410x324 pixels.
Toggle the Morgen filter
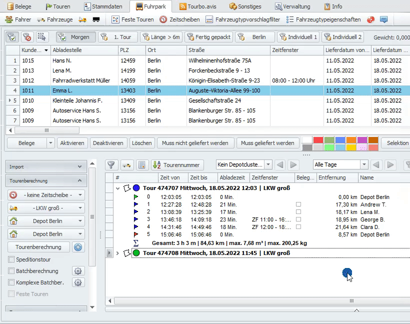(76, 37)
